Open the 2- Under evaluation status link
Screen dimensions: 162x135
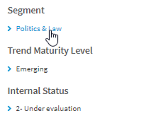pyautogui.click(x=49, y=108)
